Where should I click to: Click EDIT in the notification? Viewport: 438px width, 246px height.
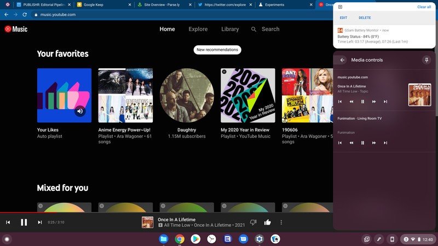click(x=343, y=17)
